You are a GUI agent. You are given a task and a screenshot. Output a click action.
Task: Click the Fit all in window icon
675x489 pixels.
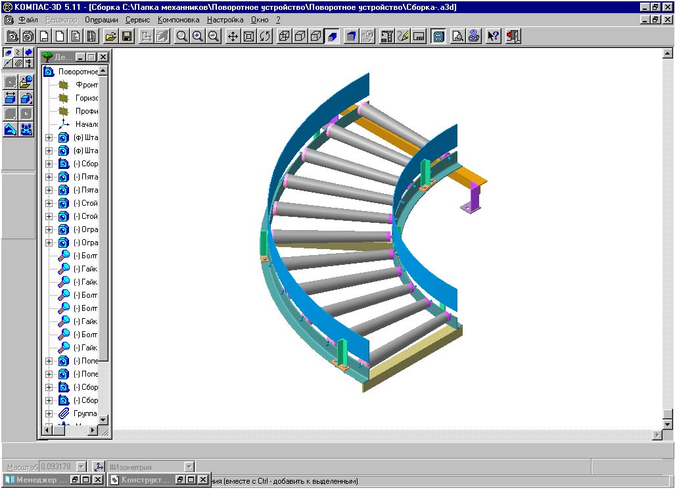click(x=248, y=36)
